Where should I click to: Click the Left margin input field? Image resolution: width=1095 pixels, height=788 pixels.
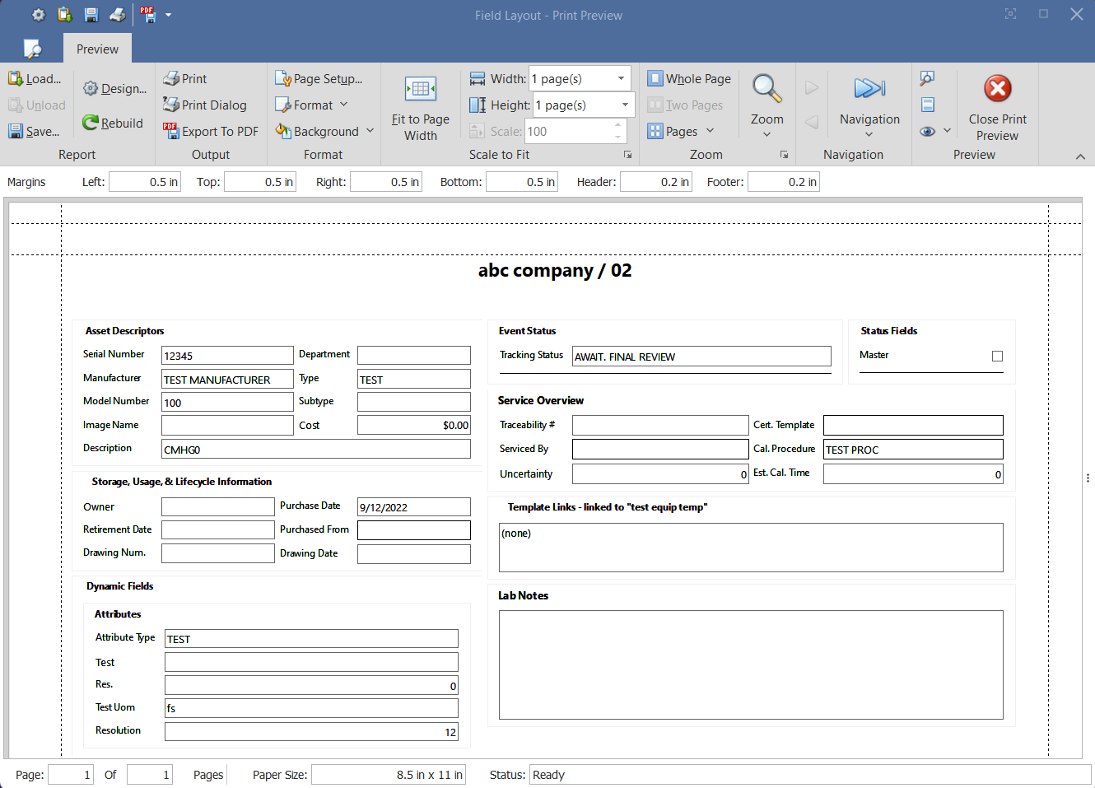[144, 182]
